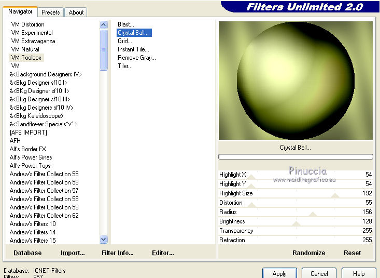Choose the Tiler... filter
The image size is (380, 278).
click(125, 66)
